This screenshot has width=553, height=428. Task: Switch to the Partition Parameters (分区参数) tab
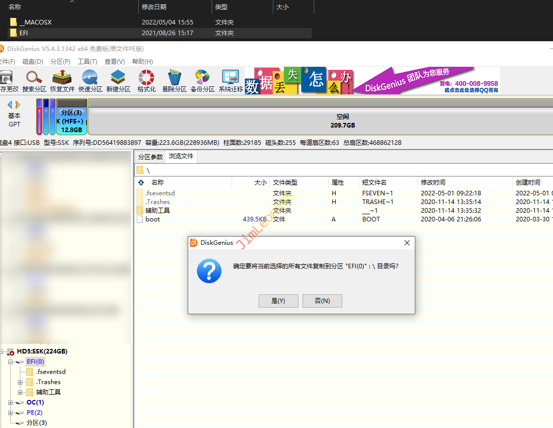(x=150, y=157)
